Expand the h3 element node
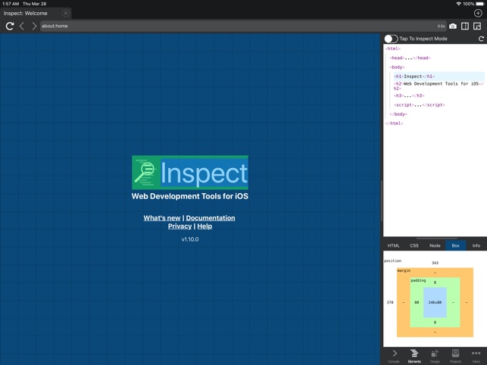Screen dimensions: 487x365 [x=408, y=95]
